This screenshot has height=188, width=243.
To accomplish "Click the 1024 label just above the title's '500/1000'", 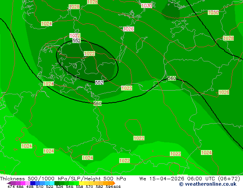I will [x=49, y=151].
